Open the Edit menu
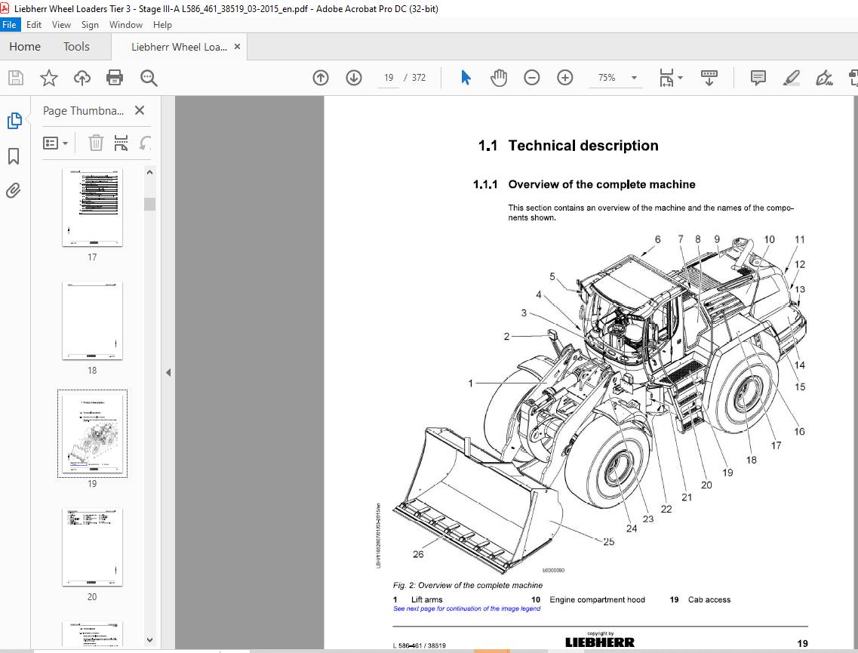The width and height of the screenshot is (858, 653). pyautogui.click(x=34, y=25)
